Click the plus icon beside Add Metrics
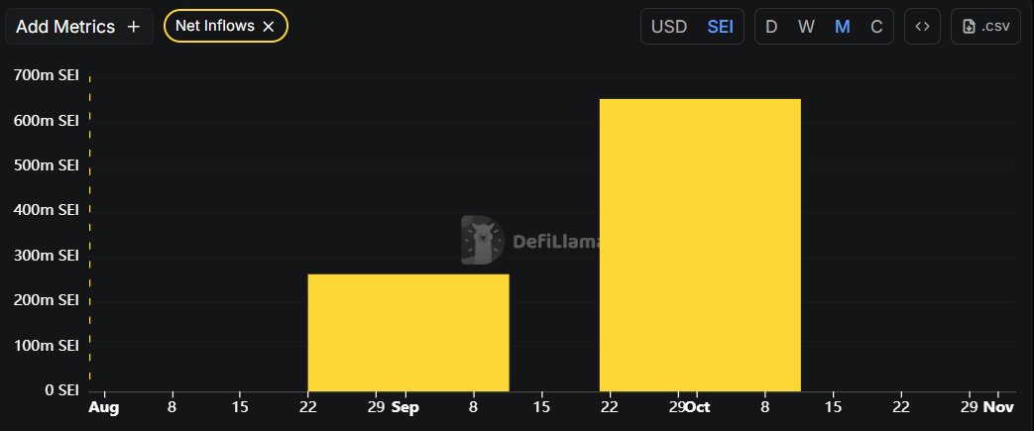The image size is (1034, 431). tap(134, 27)
